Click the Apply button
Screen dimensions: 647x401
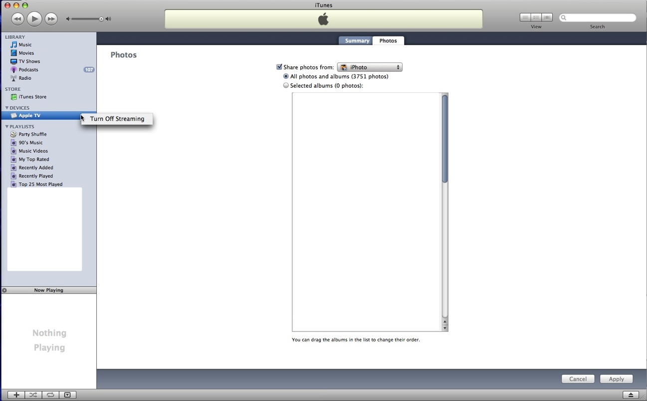(616, 379)
